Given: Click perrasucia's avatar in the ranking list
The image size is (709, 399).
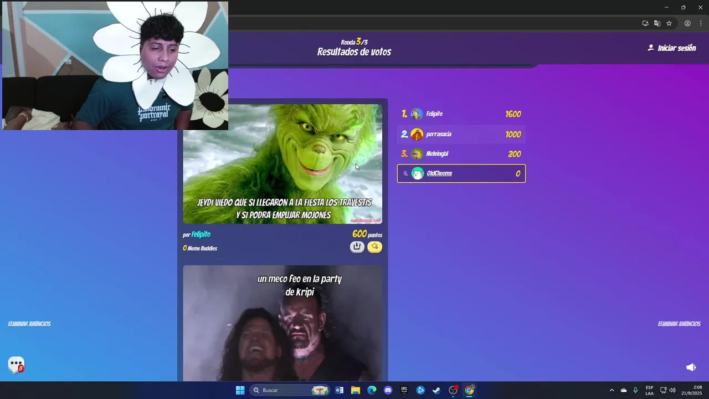Looking at the screenshot, I should coord(417,134).
